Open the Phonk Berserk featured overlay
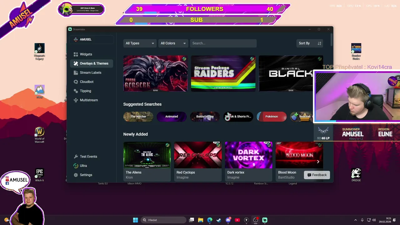This screenshot has height=225, width=400. click(x=156, y=73)
